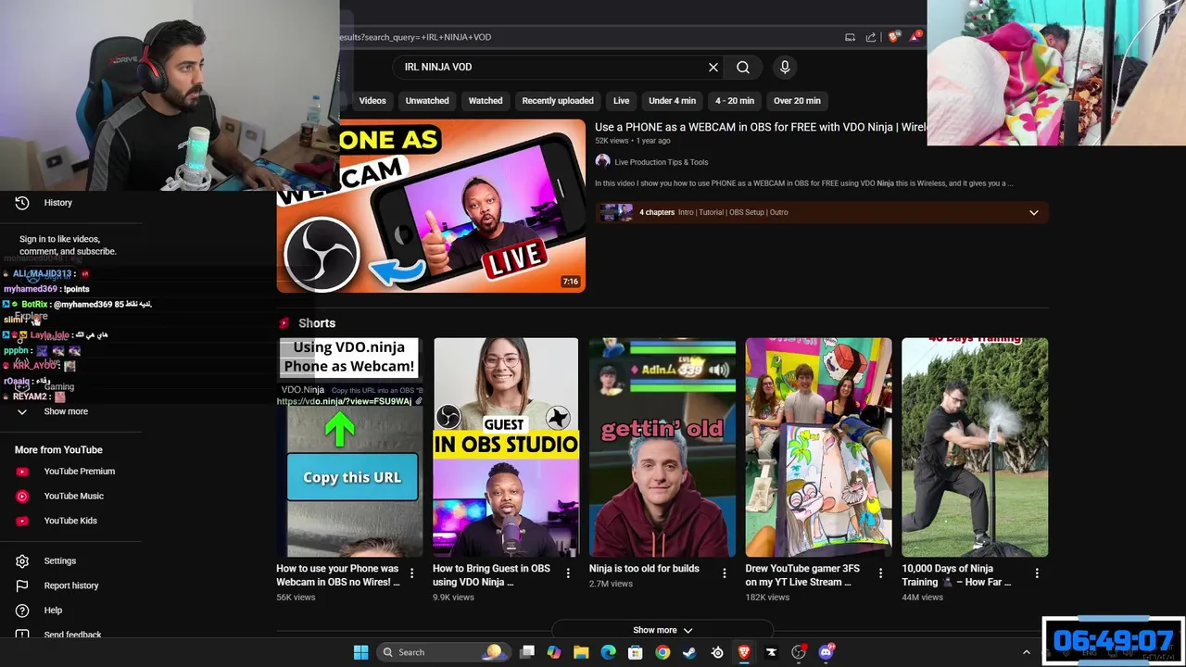Click the YouTube Premium icon
1186x667 pixels.
tap(22, 472)
